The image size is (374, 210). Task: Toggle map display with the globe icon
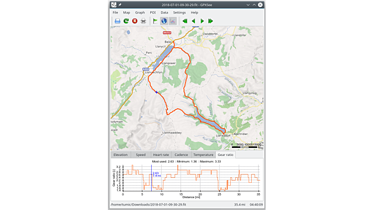coord(164,21)
